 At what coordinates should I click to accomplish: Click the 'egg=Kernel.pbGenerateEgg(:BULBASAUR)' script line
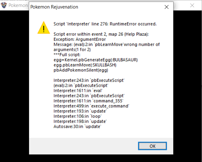(95, 60)
